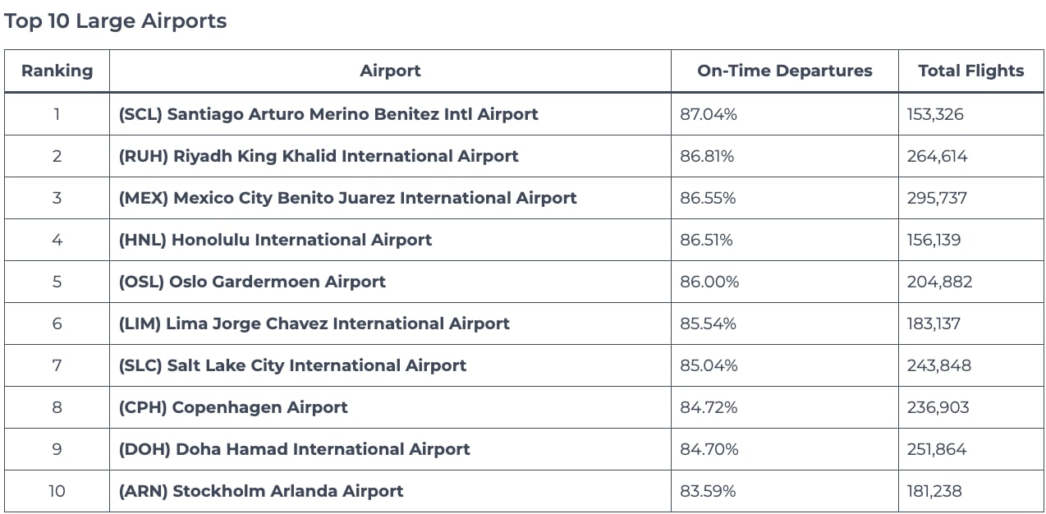The width and height of the screenshot is (1046, 514).
Task: Click the Airport column header
Action: pyautogui.click(x=390, y=71)
